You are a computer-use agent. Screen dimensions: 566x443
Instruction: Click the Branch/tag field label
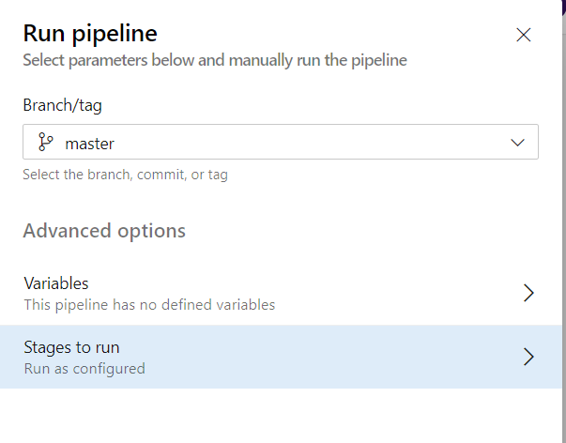pyautogui.click(x=61, y=107)
